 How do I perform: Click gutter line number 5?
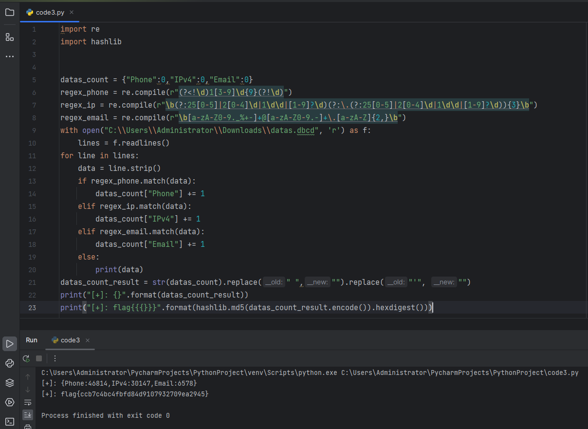tap(34, 80)
